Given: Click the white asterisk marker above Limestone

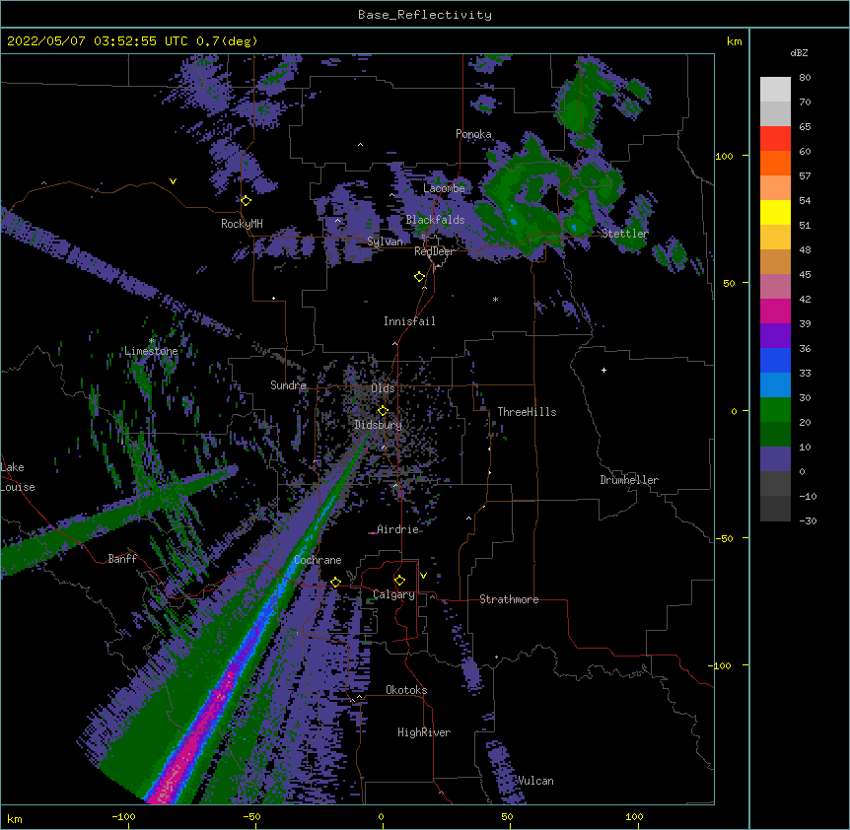Looking at the screenshot, I should coord(152,341).
